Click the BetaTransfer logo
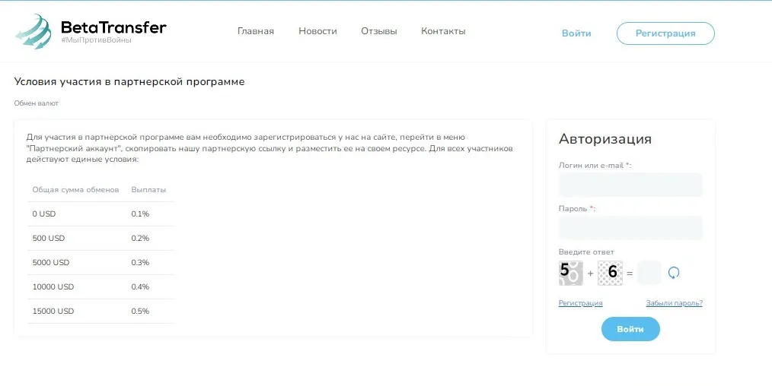The image size is (772, 386). pyautogui.click(x=91, y=31)
